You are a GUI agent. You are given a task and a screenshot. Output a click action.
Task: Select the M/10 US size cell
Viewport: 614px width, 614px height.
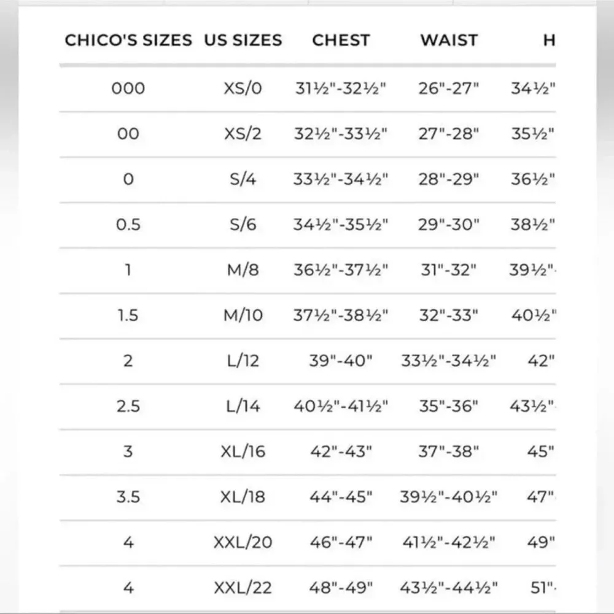pos(243,316)
